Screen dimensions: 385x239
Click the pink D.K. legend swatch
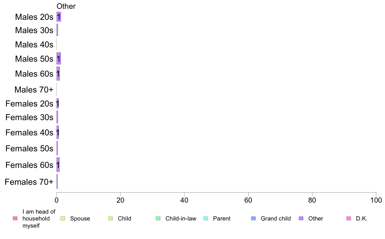349,218
